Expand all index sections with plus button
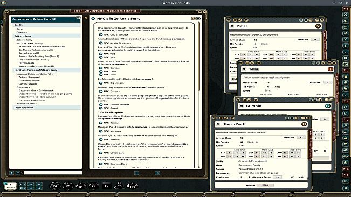The image size is (351, 197). pos(12,173)
